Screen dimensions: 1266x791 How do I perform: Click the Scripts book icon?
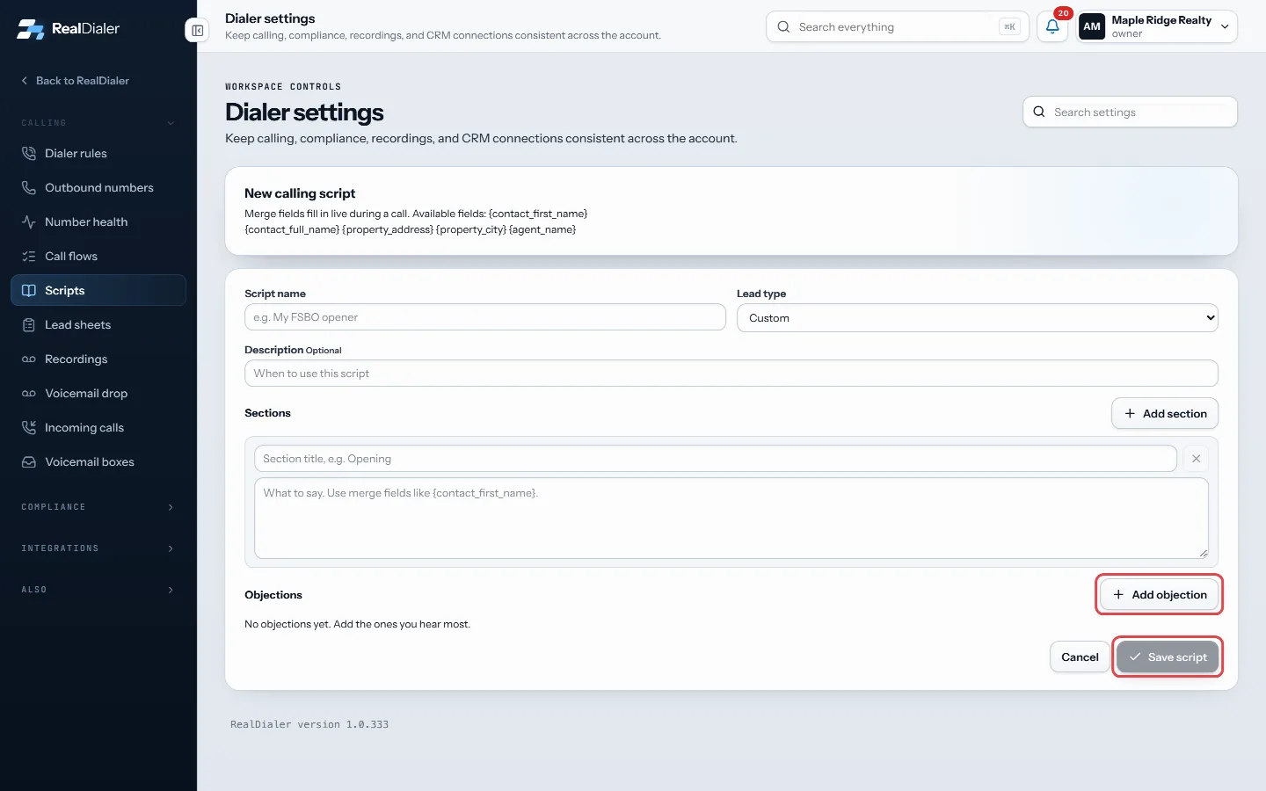pyautogui.click(x=29, y=290)
